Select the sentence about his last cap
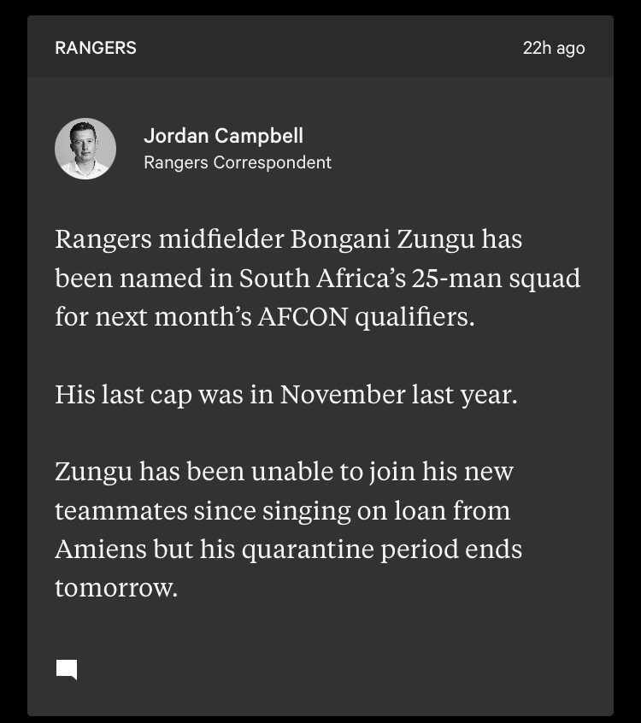The width and height of the screenshot is (641, 723). pos(286,395)
